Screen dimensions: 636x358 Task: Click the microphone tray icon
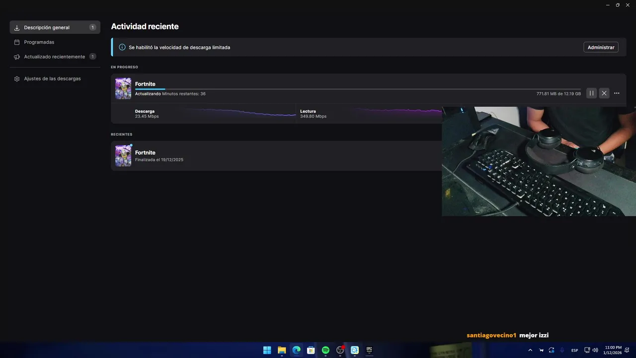coord(562,350)
